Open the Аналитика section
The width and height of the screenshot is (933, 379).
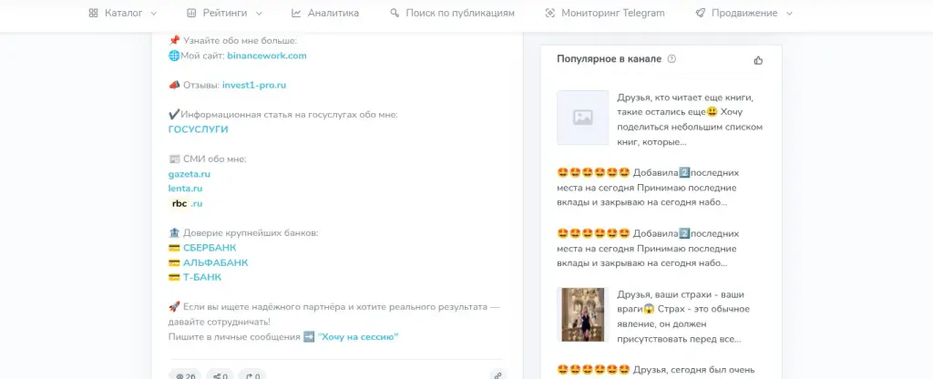[325, 13]
